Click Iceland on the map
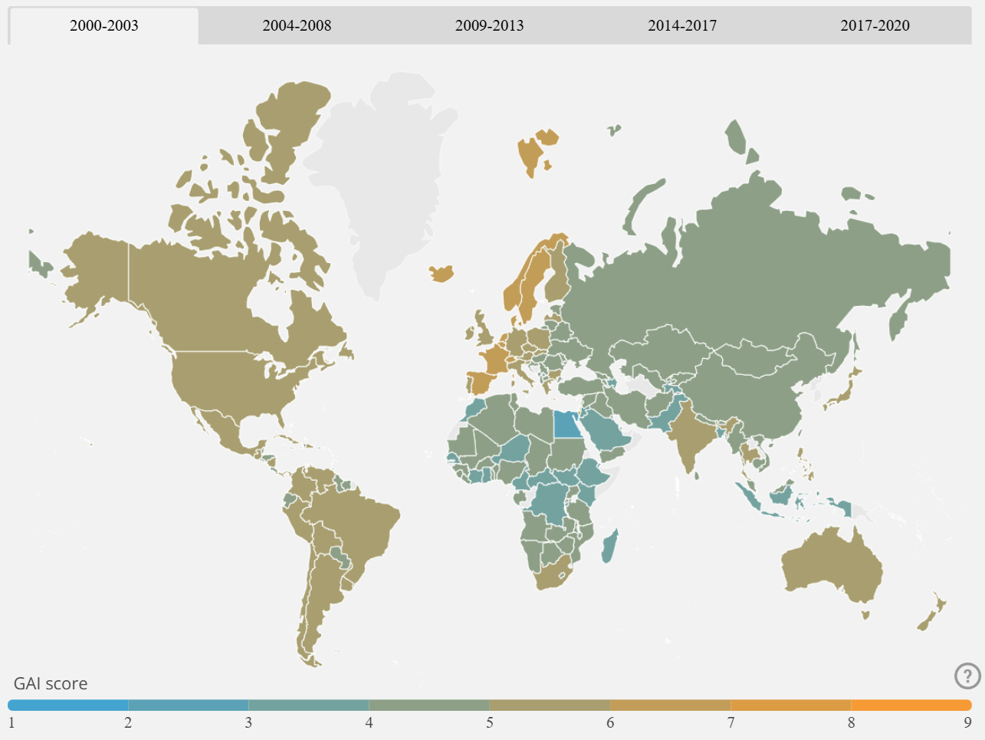 (442, 273)
